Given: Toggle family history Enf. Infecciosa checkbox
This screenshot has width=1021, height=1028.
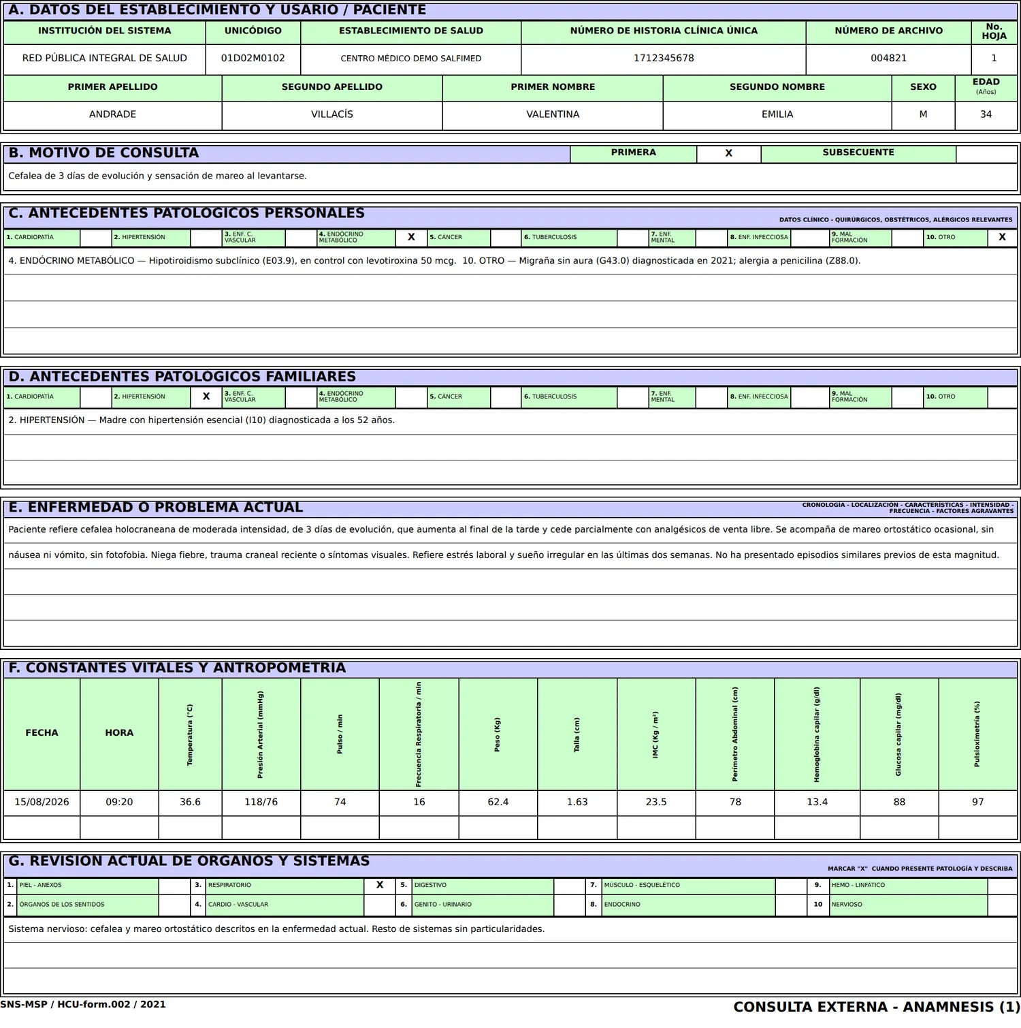Looking at the screenshot, I should pyautogui.click(x=809, y=397).
